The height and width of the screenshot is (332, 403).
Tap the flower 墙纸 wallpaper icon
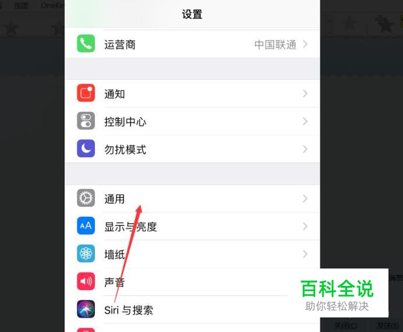click(x=86, y=253)
